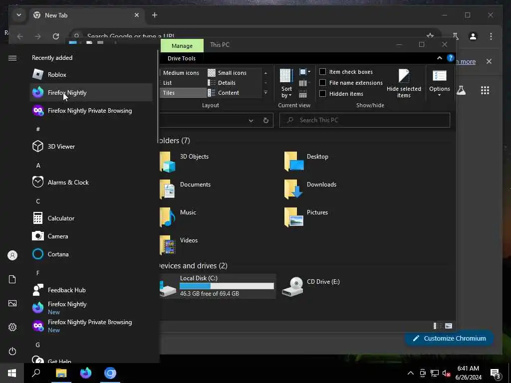This screenshot has width=511, height=383.
Task: Reload the Chromium page
Action: [x=56, y=36]
